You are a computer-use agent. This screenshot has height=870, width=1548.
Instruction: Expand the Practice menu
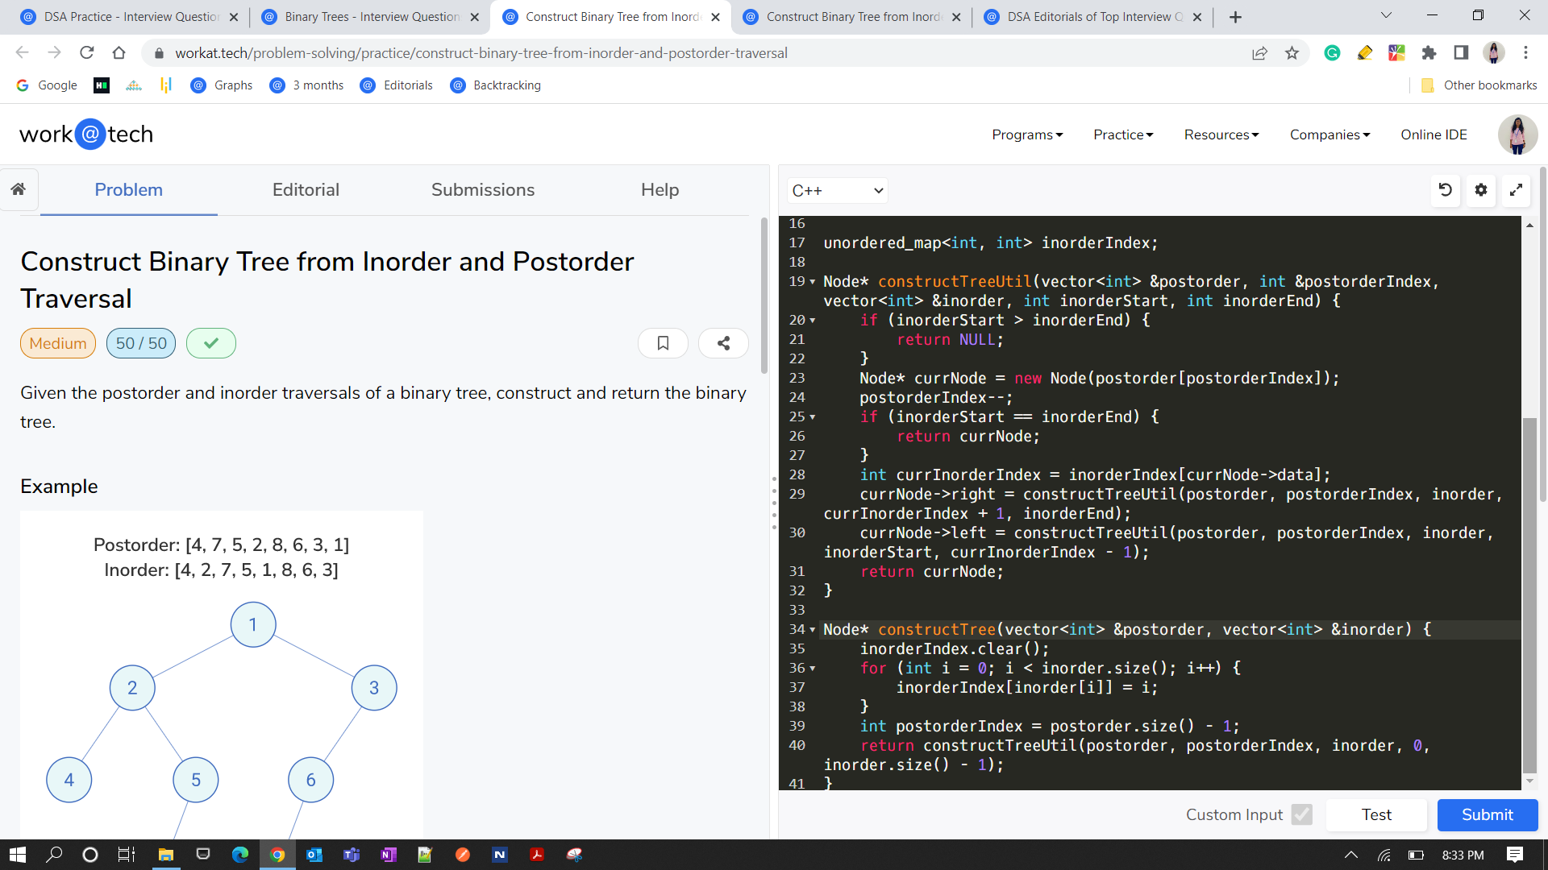point(1123,135)
